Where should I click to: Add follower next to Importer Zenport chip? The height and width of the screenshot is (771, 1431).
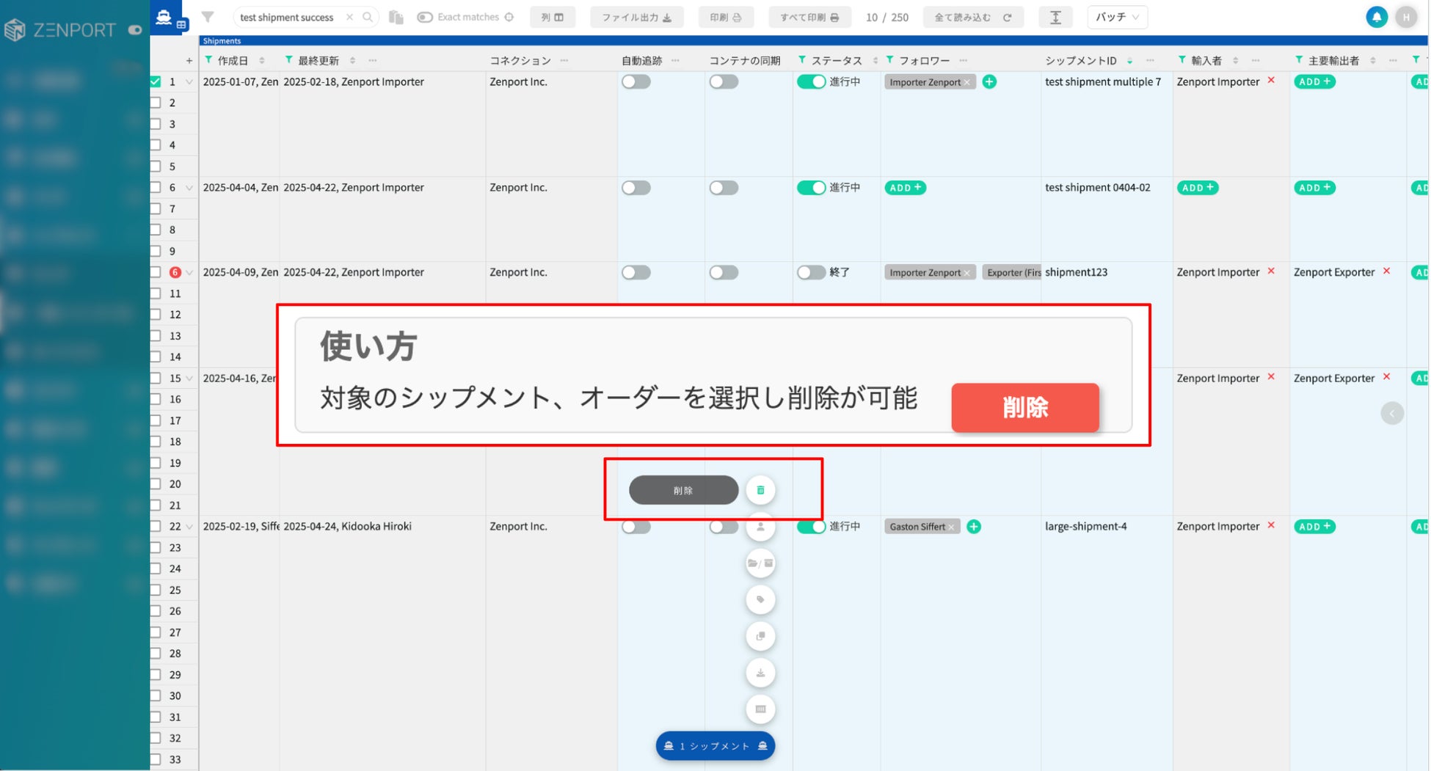tap(989, 82)
